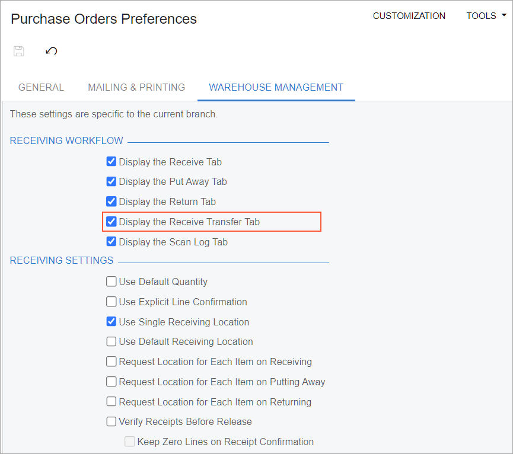
Task: Disable Use Single Receiving Location
Action: (111, 322)
